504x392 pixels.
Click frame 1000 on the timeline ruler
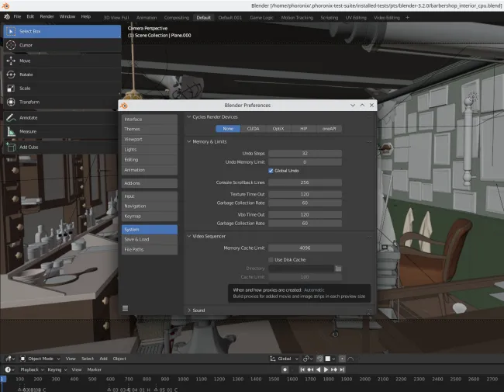pyautogui.click(x=183, y=379)
